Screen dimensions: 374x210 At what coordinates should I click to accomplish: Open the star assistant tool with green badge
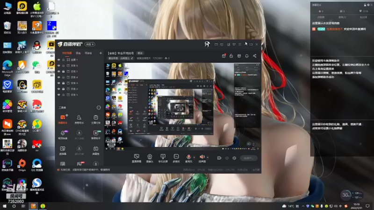coord(96,135)
